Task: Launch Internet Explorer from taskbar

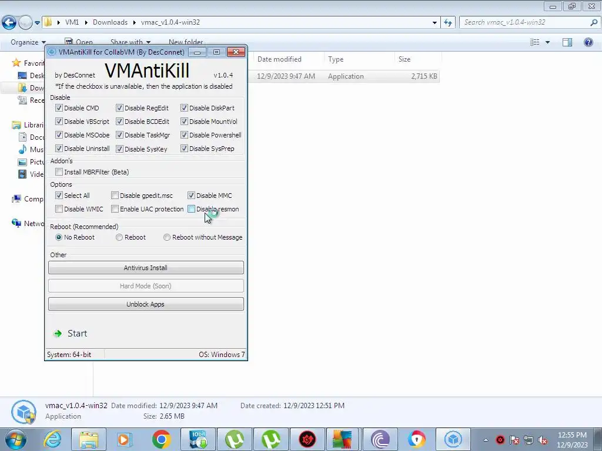Action: pyautogui.click(x=52, y=439)
